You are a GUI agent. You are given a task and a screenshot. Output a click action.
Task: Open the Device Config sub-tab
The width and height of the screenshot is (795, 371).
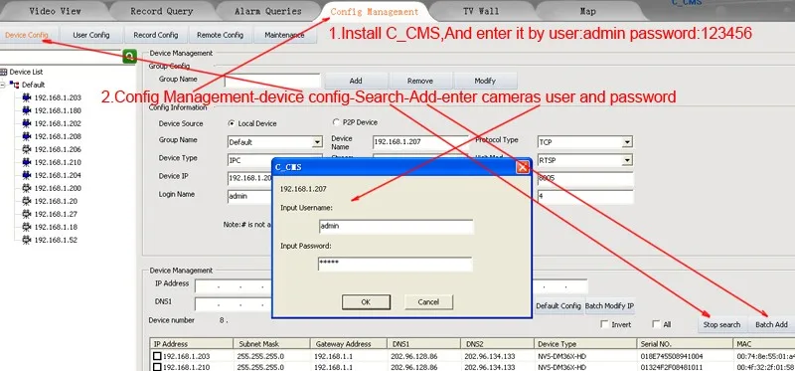27,35
